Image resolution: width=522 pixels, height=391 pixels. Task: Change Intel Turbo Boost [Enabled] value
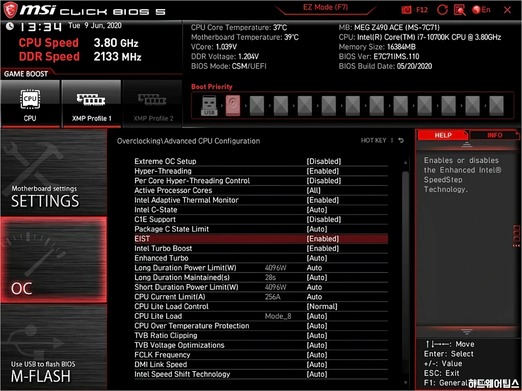323,248
